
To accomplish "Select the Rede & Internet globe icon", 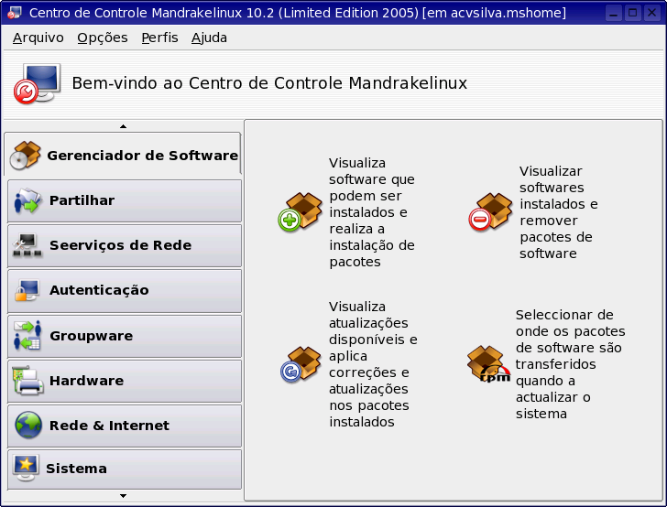I will tap(28, 425).
